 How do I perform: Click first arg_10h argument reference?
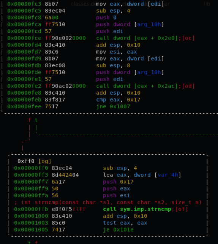[149, 24]
